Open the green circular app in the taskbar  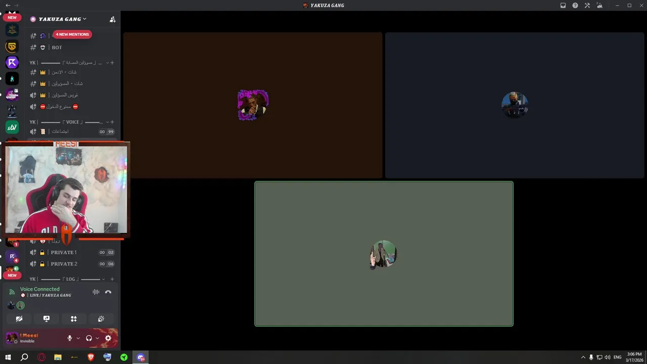[124, 357]
